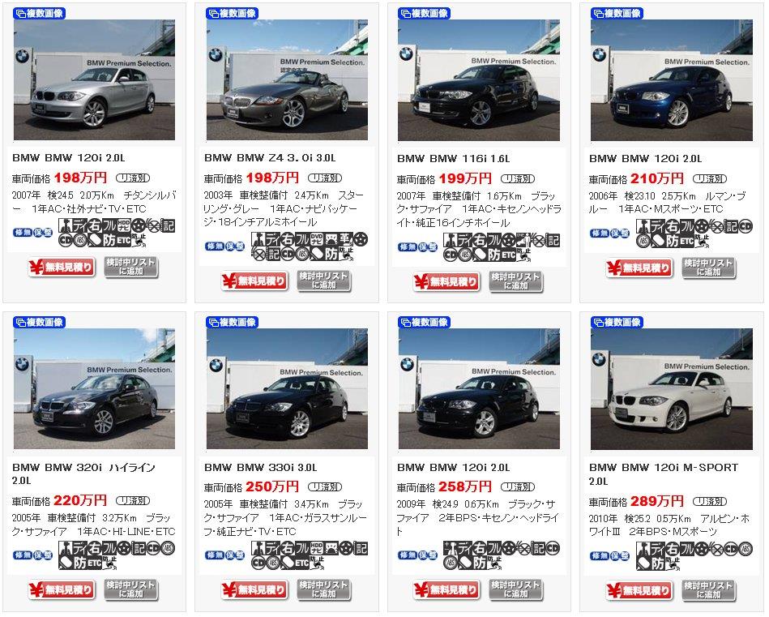
Task: Click 無料見積り button for silver 120i at 198万円
Action: 62,268
